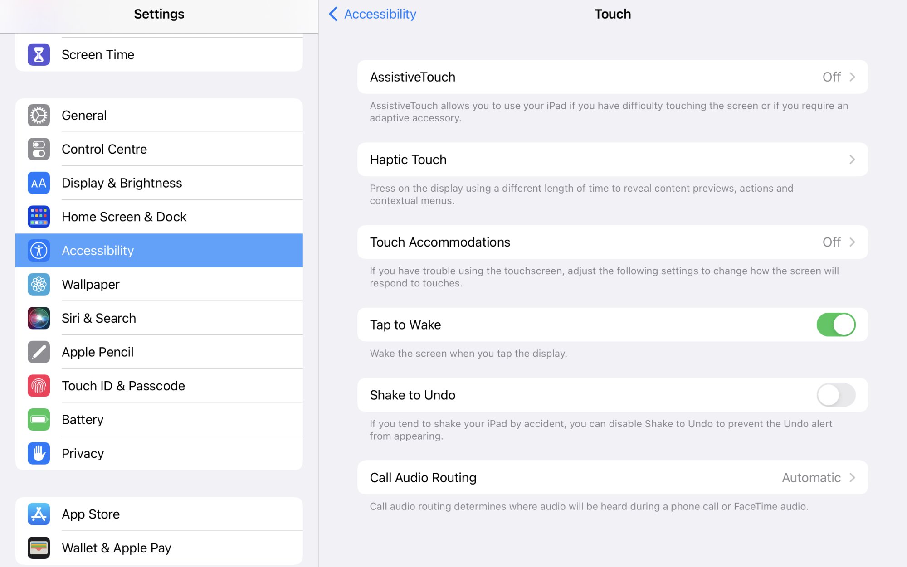Open General via its gear icon

point(39,116)
